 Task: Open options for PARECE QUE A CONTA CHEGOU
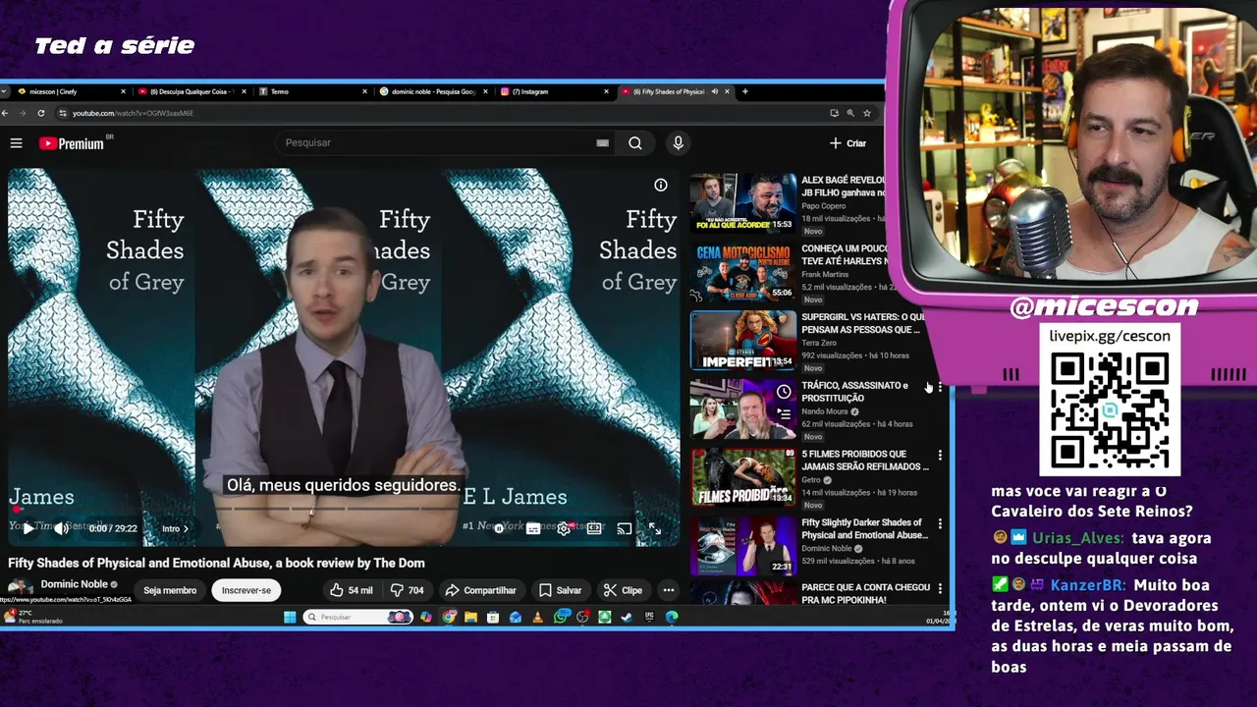(940, 589)
